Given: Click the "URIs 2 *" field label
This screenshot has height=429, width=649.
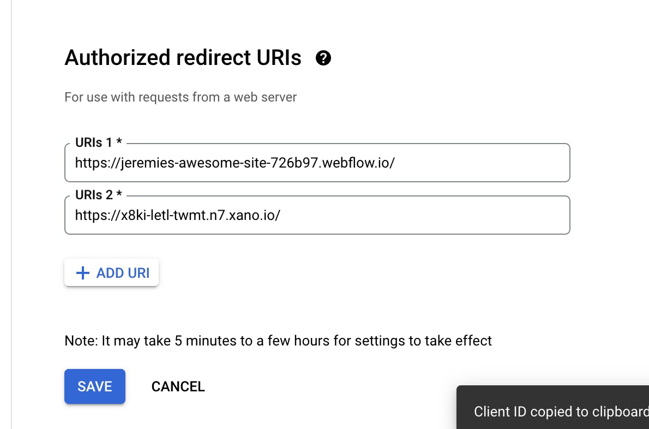Looking at the screenshot, I should (99, 195).
